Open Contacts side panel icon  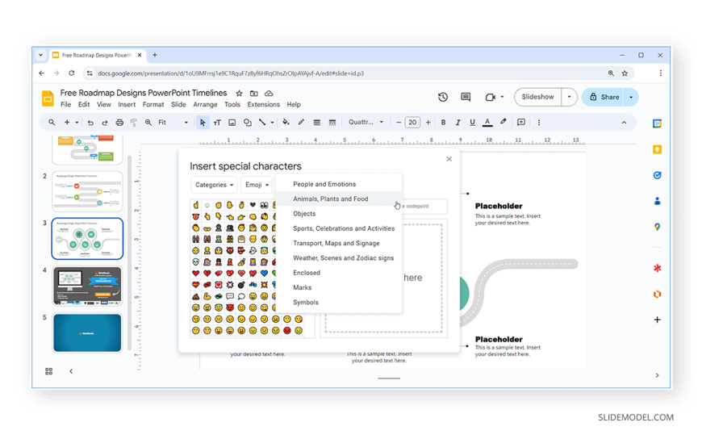[x=657, y=201]
